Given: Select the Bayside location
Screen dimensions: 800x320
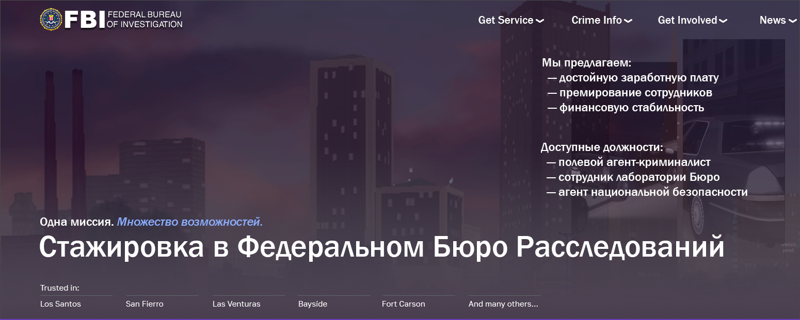Looking at the screenshot, I should point(313,304).
